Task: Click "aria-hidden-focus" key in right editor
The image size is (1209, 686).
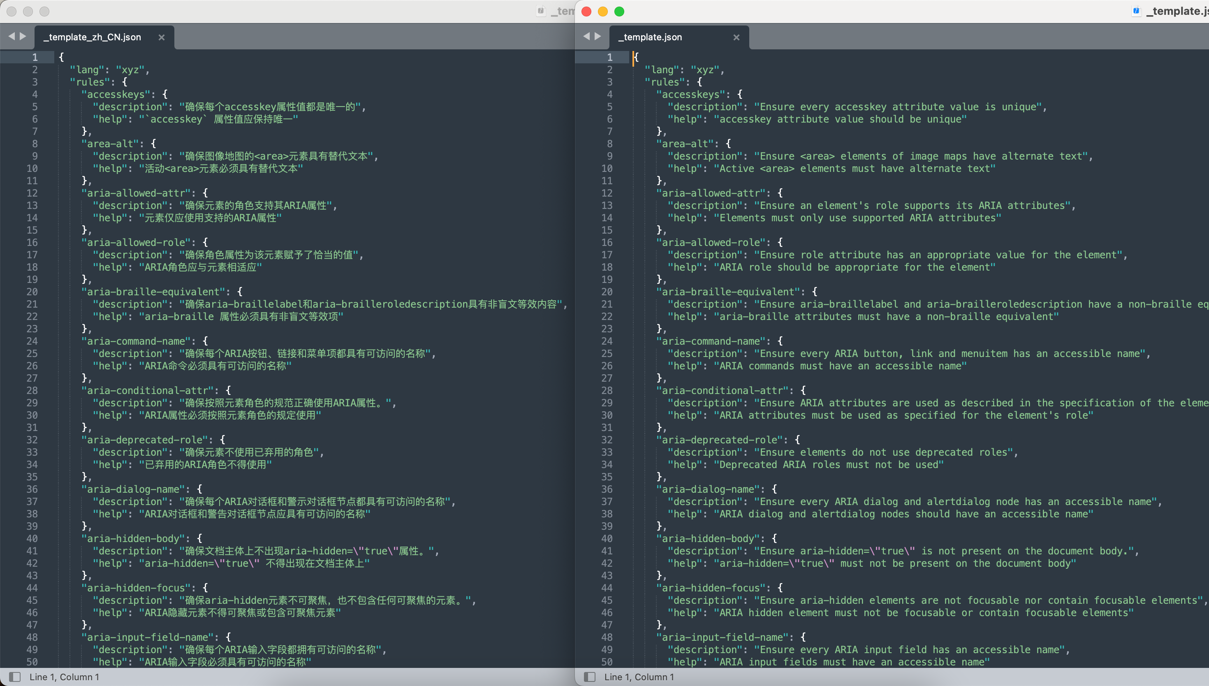Action: click(x=711, y=588)
